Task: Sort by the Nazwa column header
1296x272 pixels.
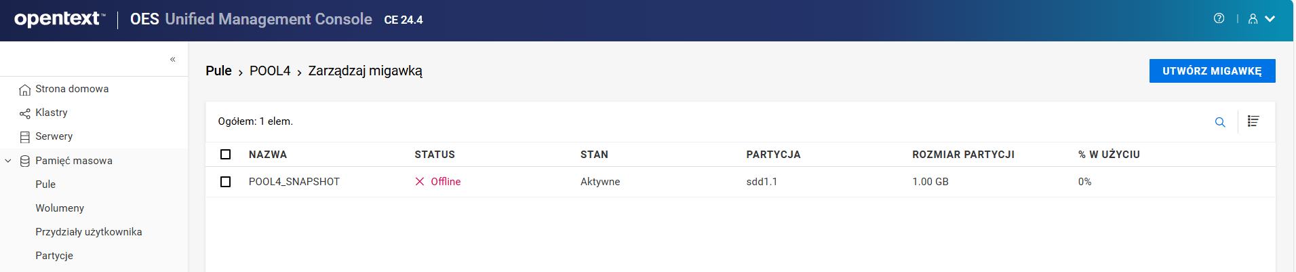Action: pyautogui.click(x=268, y=155)
